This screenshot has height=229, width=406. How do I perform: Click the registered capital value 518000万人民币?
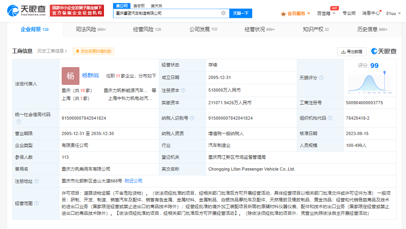point(225,90)
